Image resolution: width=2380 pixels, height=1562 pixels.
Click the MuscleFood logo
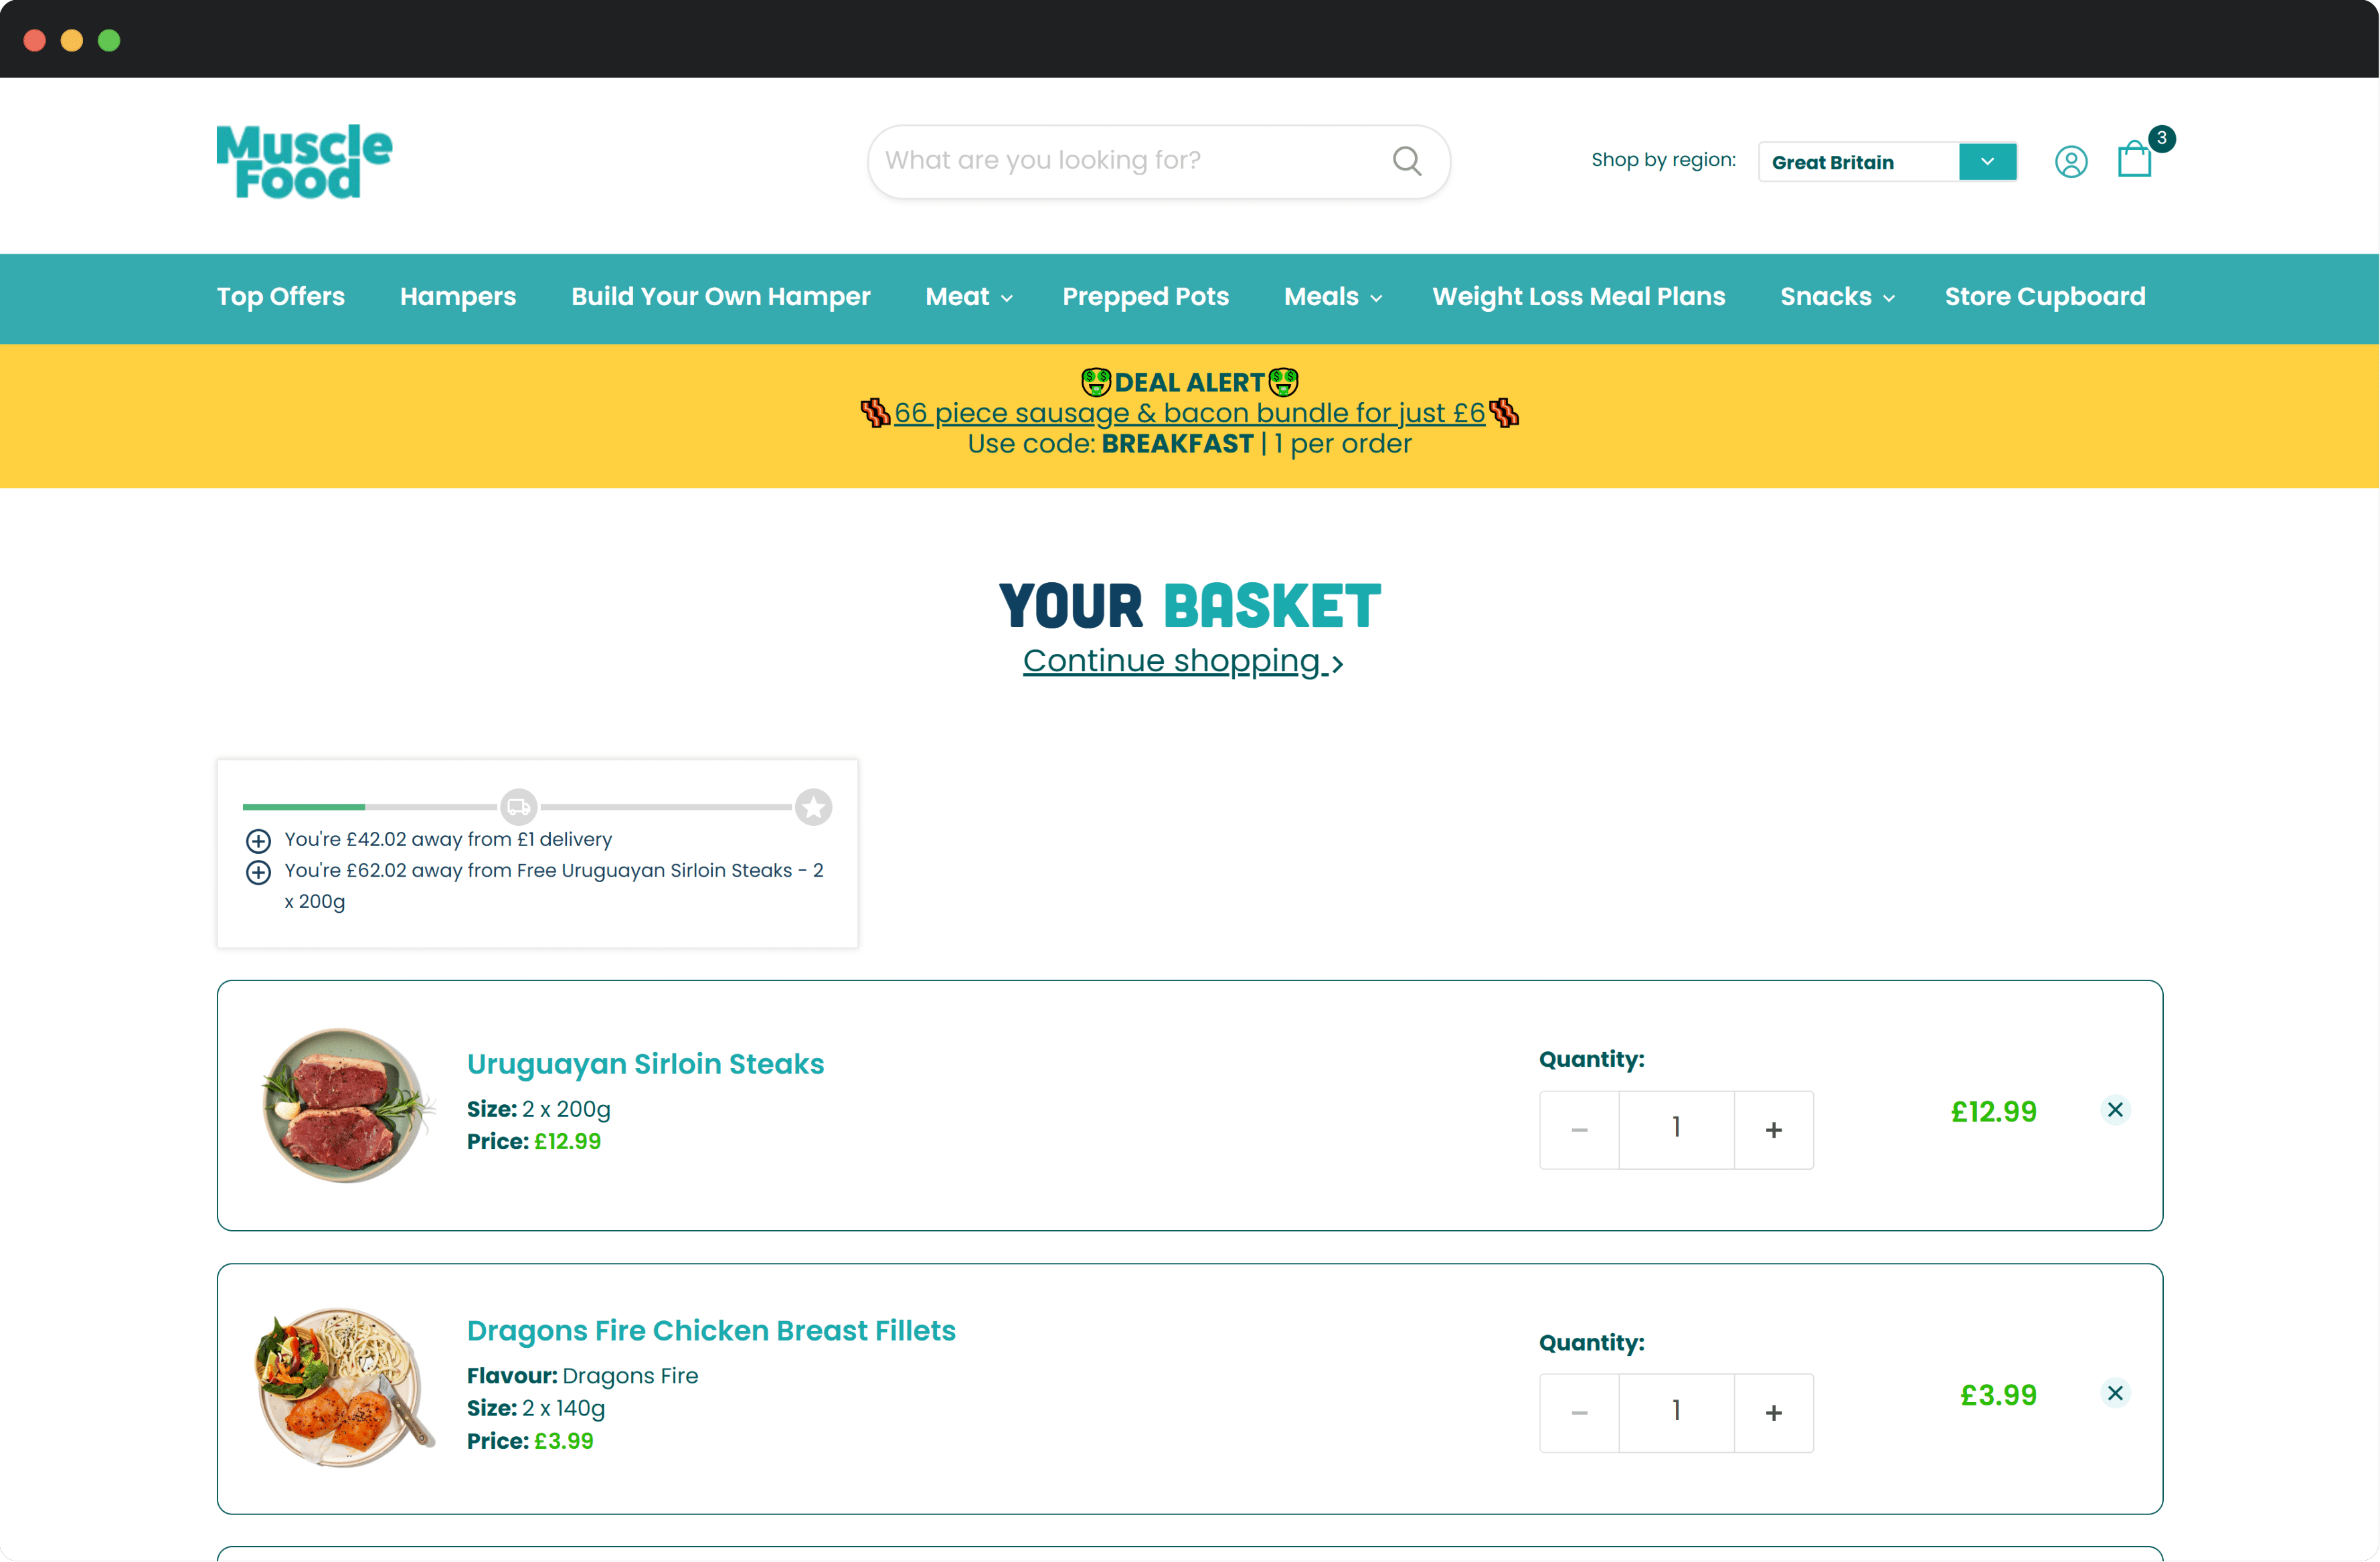pyautogui.click(x=304, y=162)
